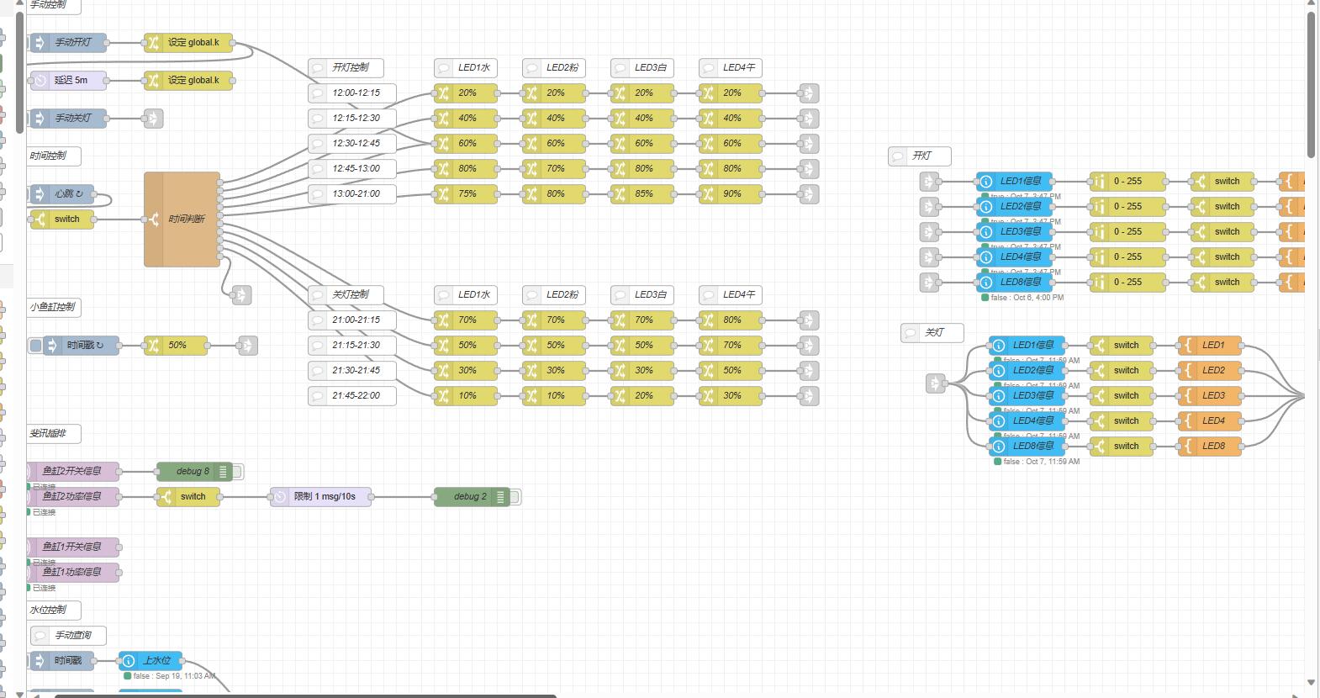This screenshot has height=698, width=1320.
Task: Click the down arrow of the canvas vertical scrollbar
Action: click(x=1311, y=683)
